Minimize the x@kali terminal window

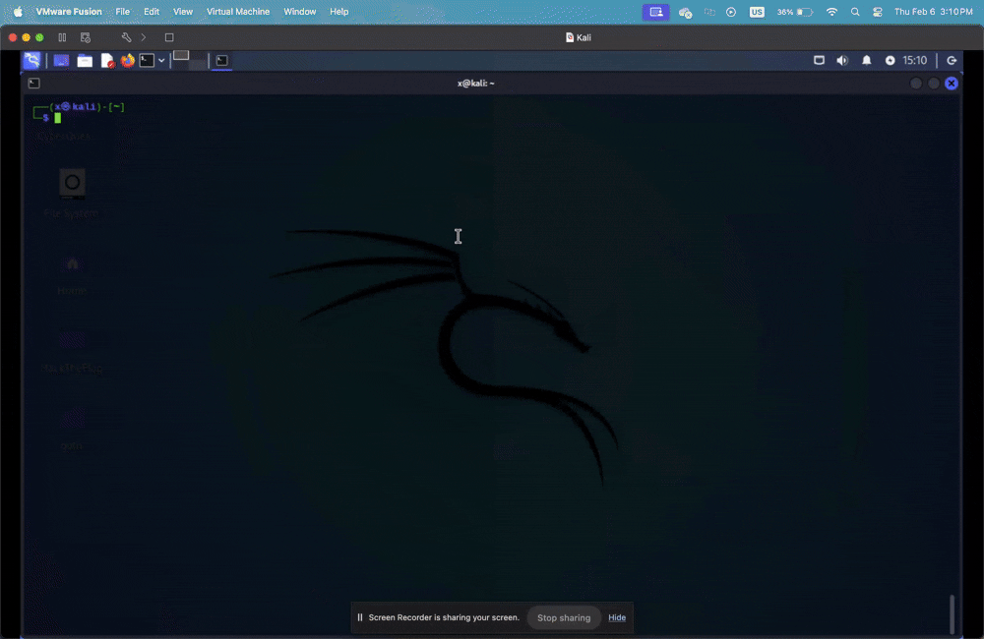(915, 84)
